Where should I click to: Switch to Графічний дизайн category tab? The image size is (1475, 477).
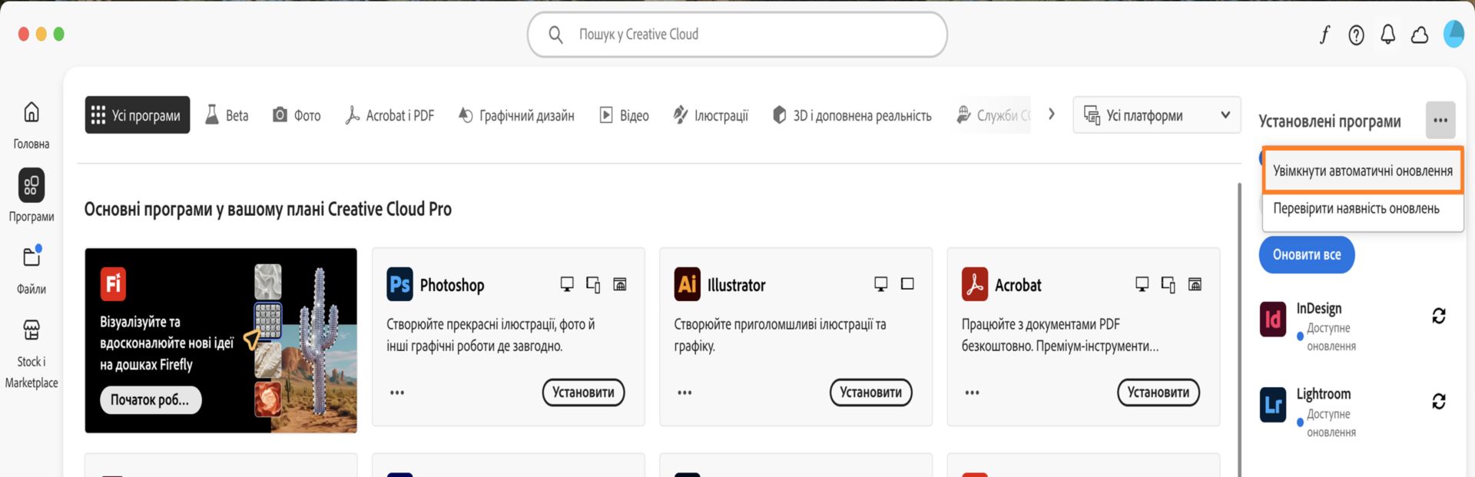click(x=516, y=115)
